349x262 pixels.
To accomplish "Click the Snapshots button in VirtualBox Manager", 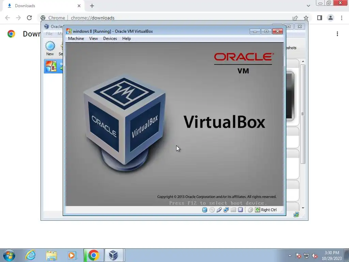I will click(291, 48).
